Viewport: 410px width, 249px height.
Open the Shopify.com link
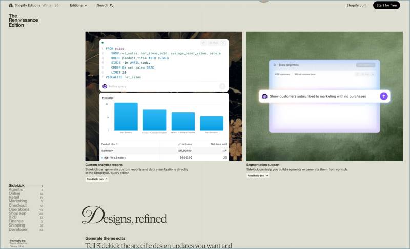pos(356,5)
